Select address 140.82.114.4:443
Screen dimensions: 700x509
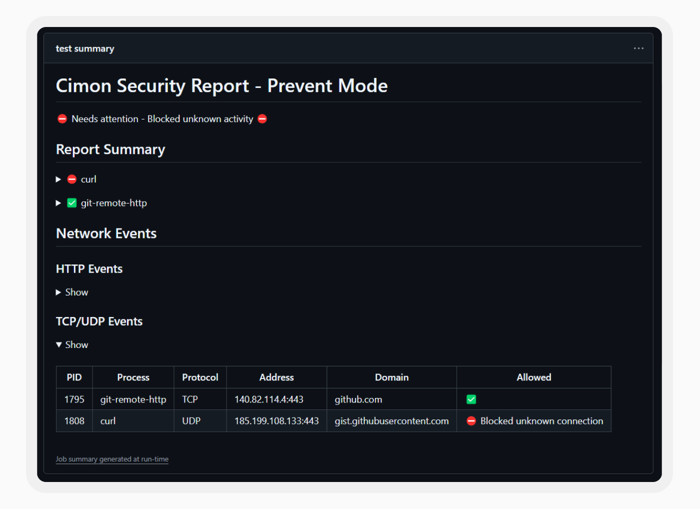276,399
